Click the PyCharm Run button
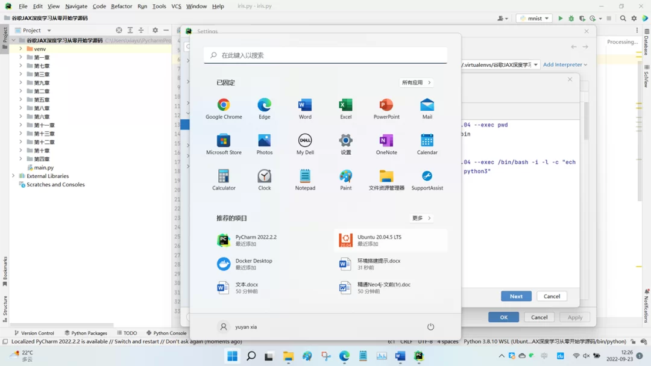 pyautogui.click(x=560, y=18)
